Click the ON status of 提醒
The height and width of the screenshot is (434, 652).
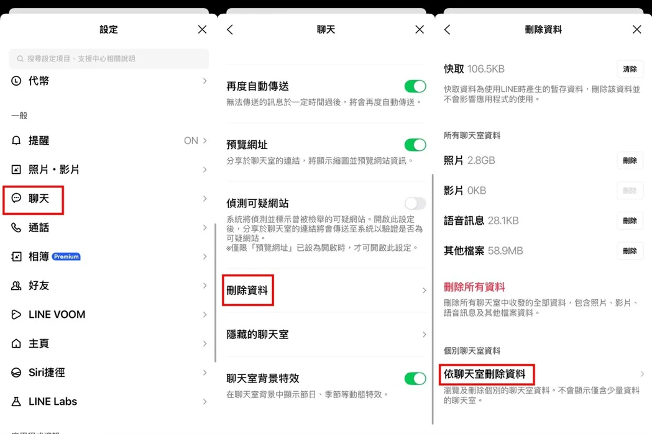coord(191,140)
